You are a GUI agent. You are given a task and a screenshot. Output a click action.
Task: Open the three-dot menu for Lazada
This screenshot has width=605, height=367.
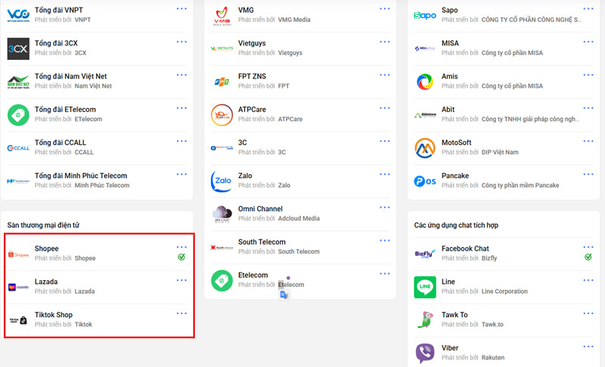pos(181,280)
